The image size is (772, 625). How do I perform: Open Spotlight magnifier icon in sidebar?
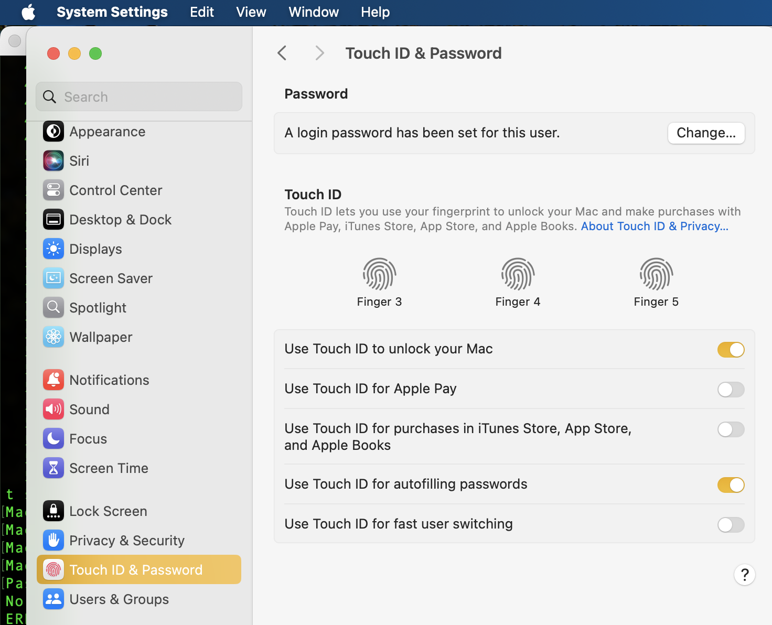click(53, 308)
